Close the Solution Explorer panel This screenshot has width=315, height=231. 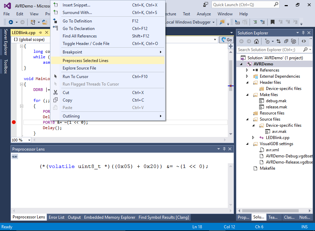[309, 33]
